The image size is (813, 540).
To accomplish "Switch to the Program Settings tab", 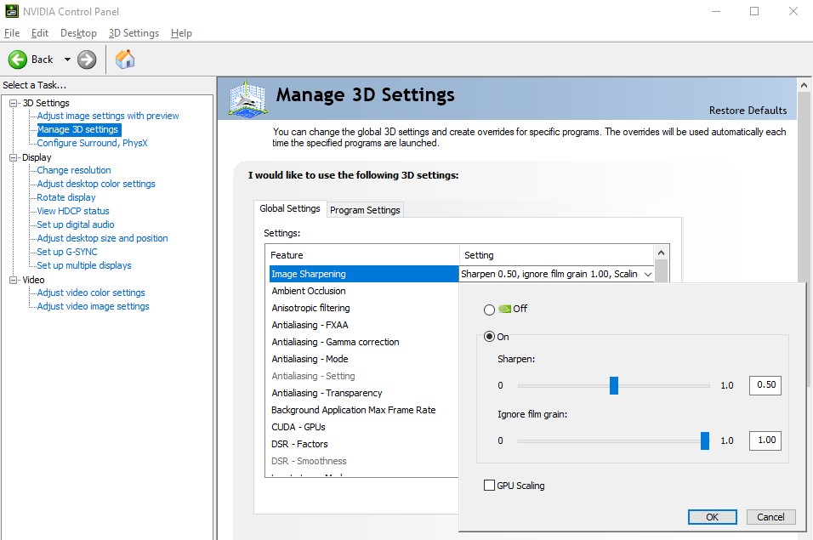I will pos(365,210).
